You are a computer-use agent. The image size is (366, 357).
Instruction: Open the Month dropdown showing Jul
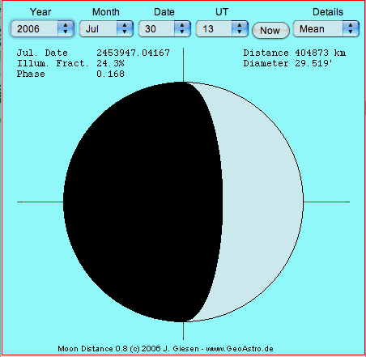(x=106, y=28)
